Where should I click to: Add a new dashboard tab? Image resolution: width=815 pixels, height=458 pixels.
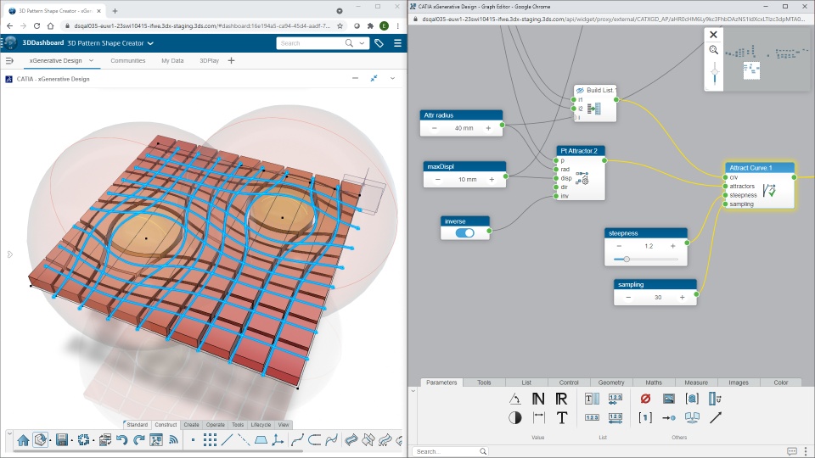(231, 61)
